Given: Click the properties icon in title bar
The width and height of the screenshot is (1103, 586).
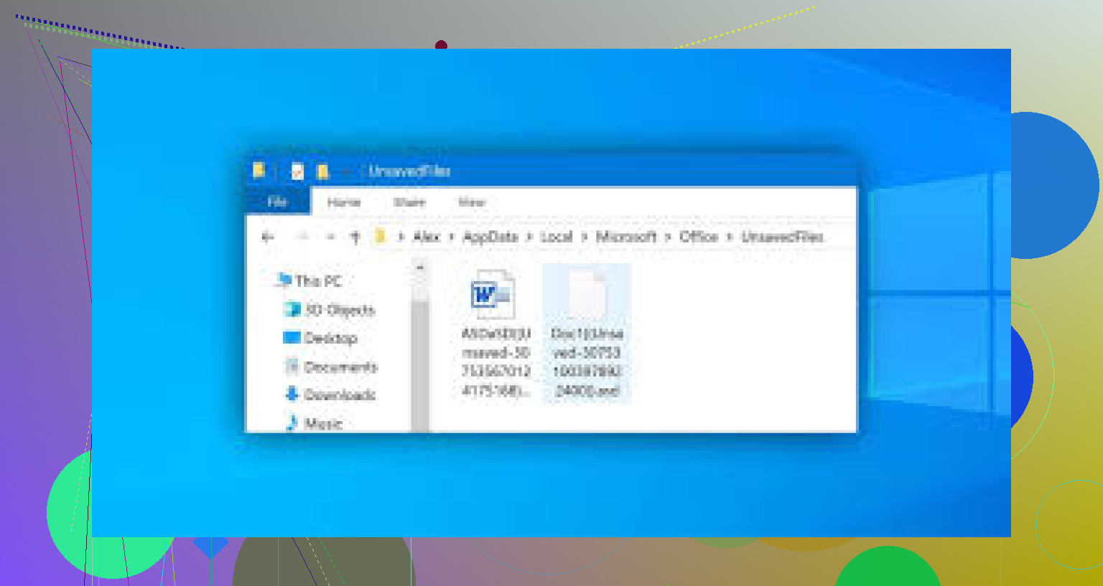Looking at the screenshot, I should pyautogui.click(x=297, y=171).
